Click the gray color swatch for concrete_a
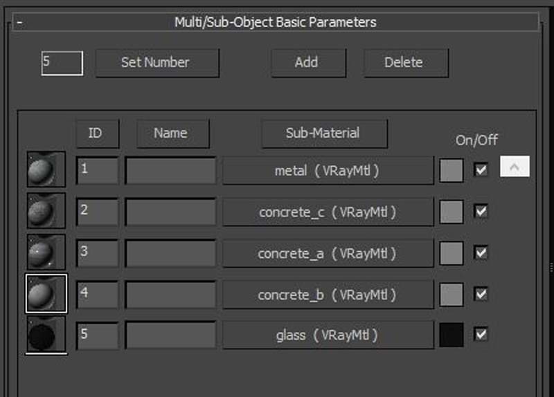Viewport: 554px width, 397px height. pos(451,253)
